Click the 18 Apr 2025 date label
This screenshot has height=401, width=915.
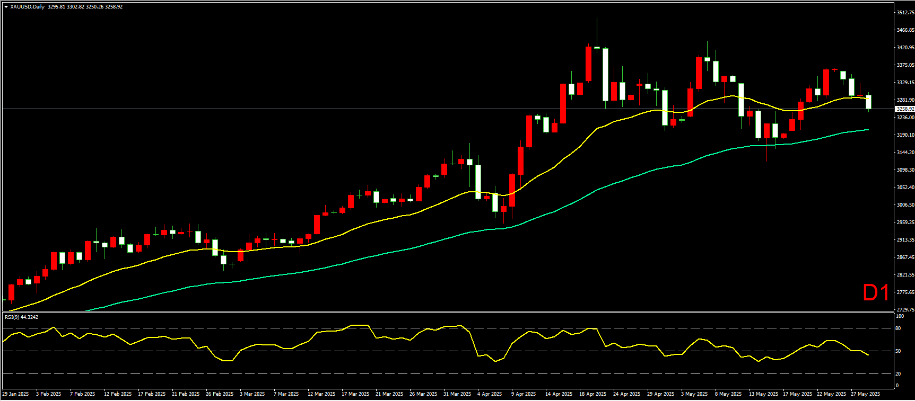(592, 394)
